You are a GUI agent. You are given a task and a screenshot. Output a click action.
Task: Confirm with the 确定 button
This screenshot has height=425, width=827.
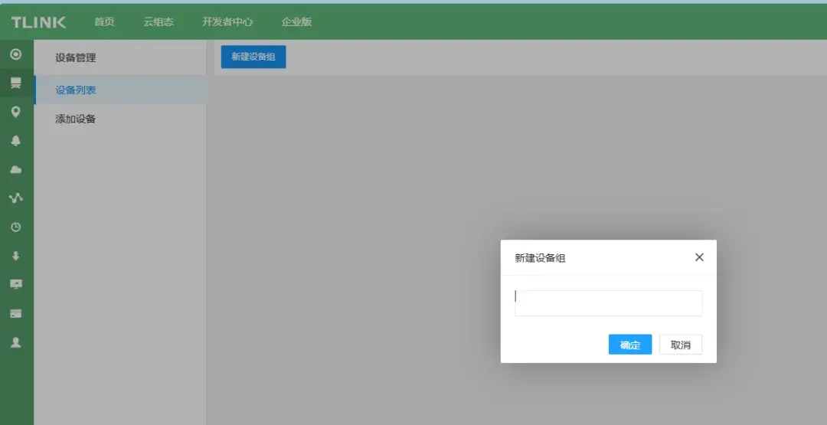(x=630, y=345)
